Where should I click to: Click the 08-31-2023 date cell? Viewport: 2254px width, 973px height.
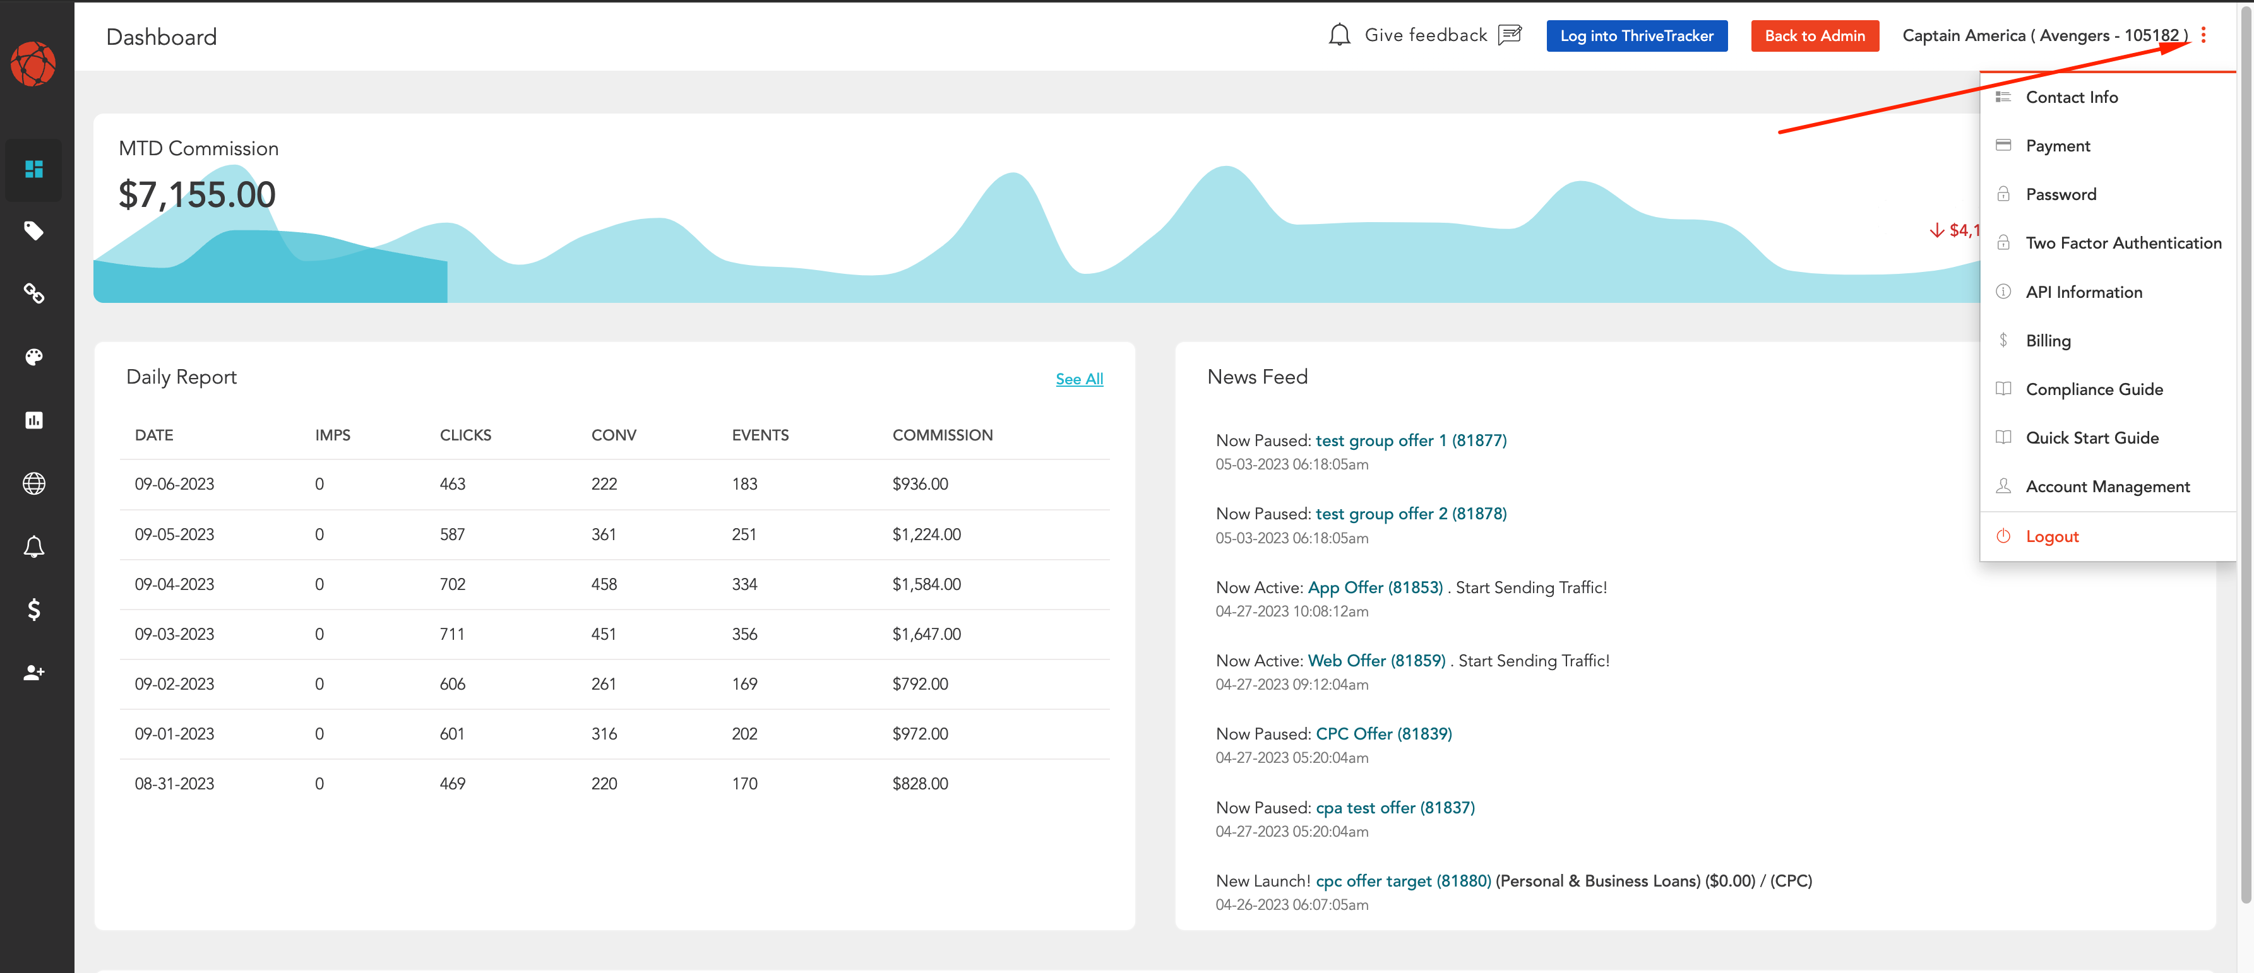[x=174, y=784]
